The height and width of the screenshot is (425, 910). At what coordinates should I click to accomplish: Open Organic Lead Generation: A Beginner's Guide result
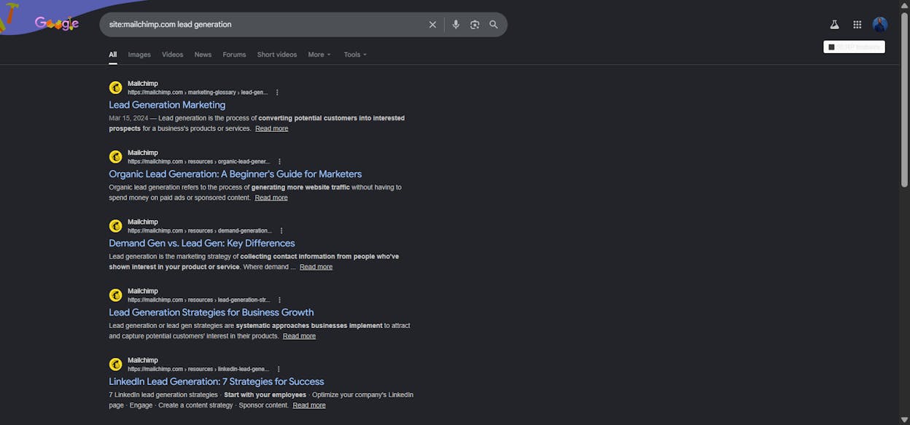[x=236, y=174]
